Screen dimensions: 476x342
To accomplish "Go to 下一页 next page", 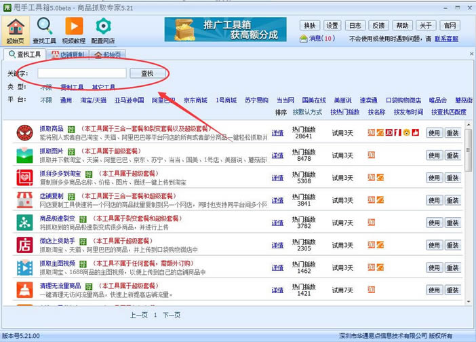I will point(172,315).
